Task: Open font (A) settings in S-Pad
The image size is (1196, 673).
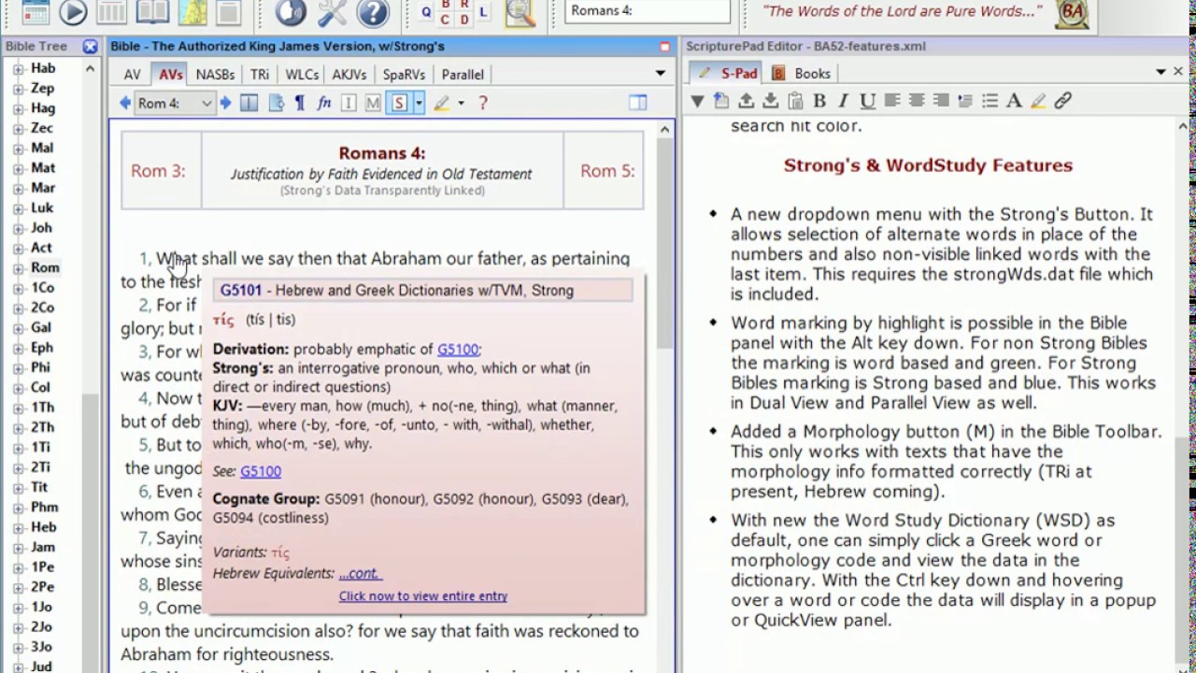Action: click(x=1014, y=101)
